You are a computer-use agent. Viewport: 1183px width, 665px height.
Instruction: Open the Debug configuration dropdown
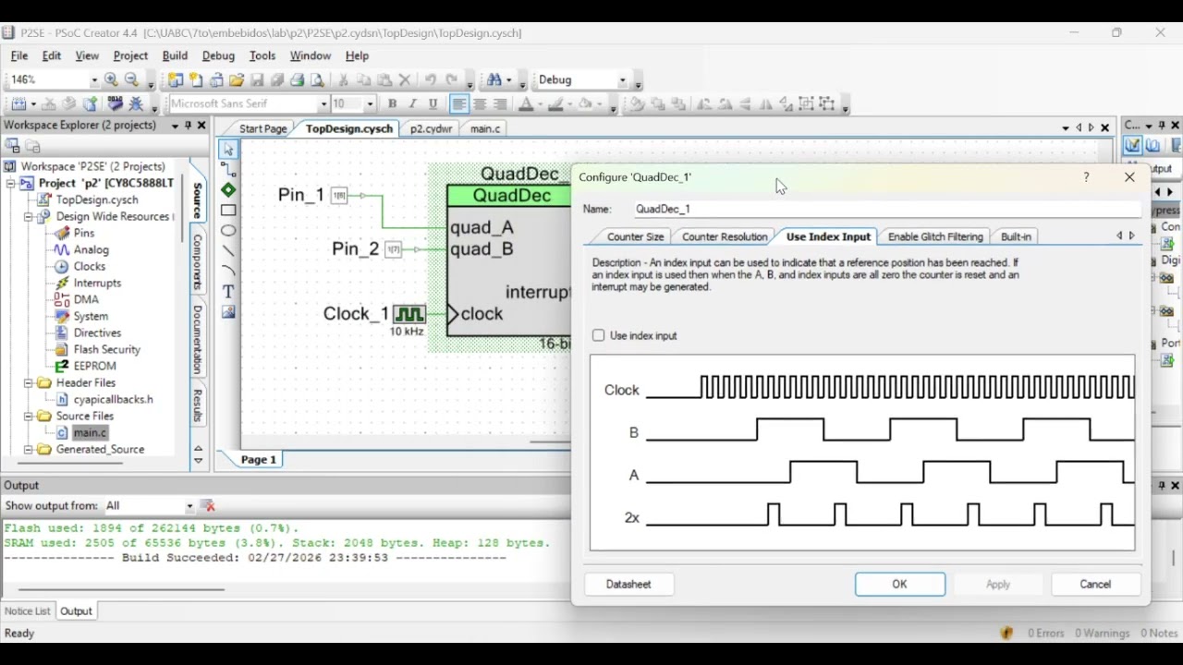(622, 80)
